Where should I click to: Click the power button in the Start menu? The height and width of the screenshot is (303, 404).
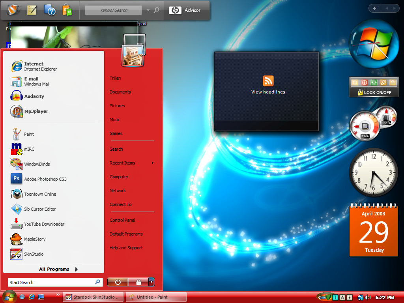pyautogui.click(x=118, y=282)
